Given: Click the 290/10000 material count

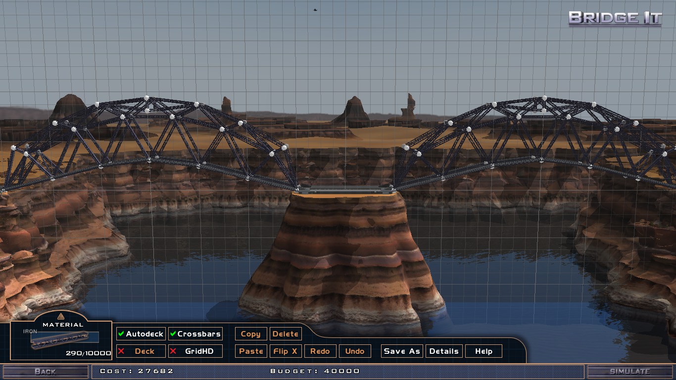Looking at the screenshot, I should [x=89, y=353].
